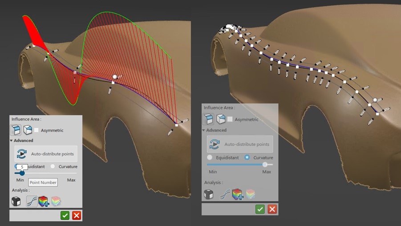Image resolution: width=401 pixels, height=226 pixels.
Task: Collapse Advanced section in left panel
Action: click(x=12, y=141)
